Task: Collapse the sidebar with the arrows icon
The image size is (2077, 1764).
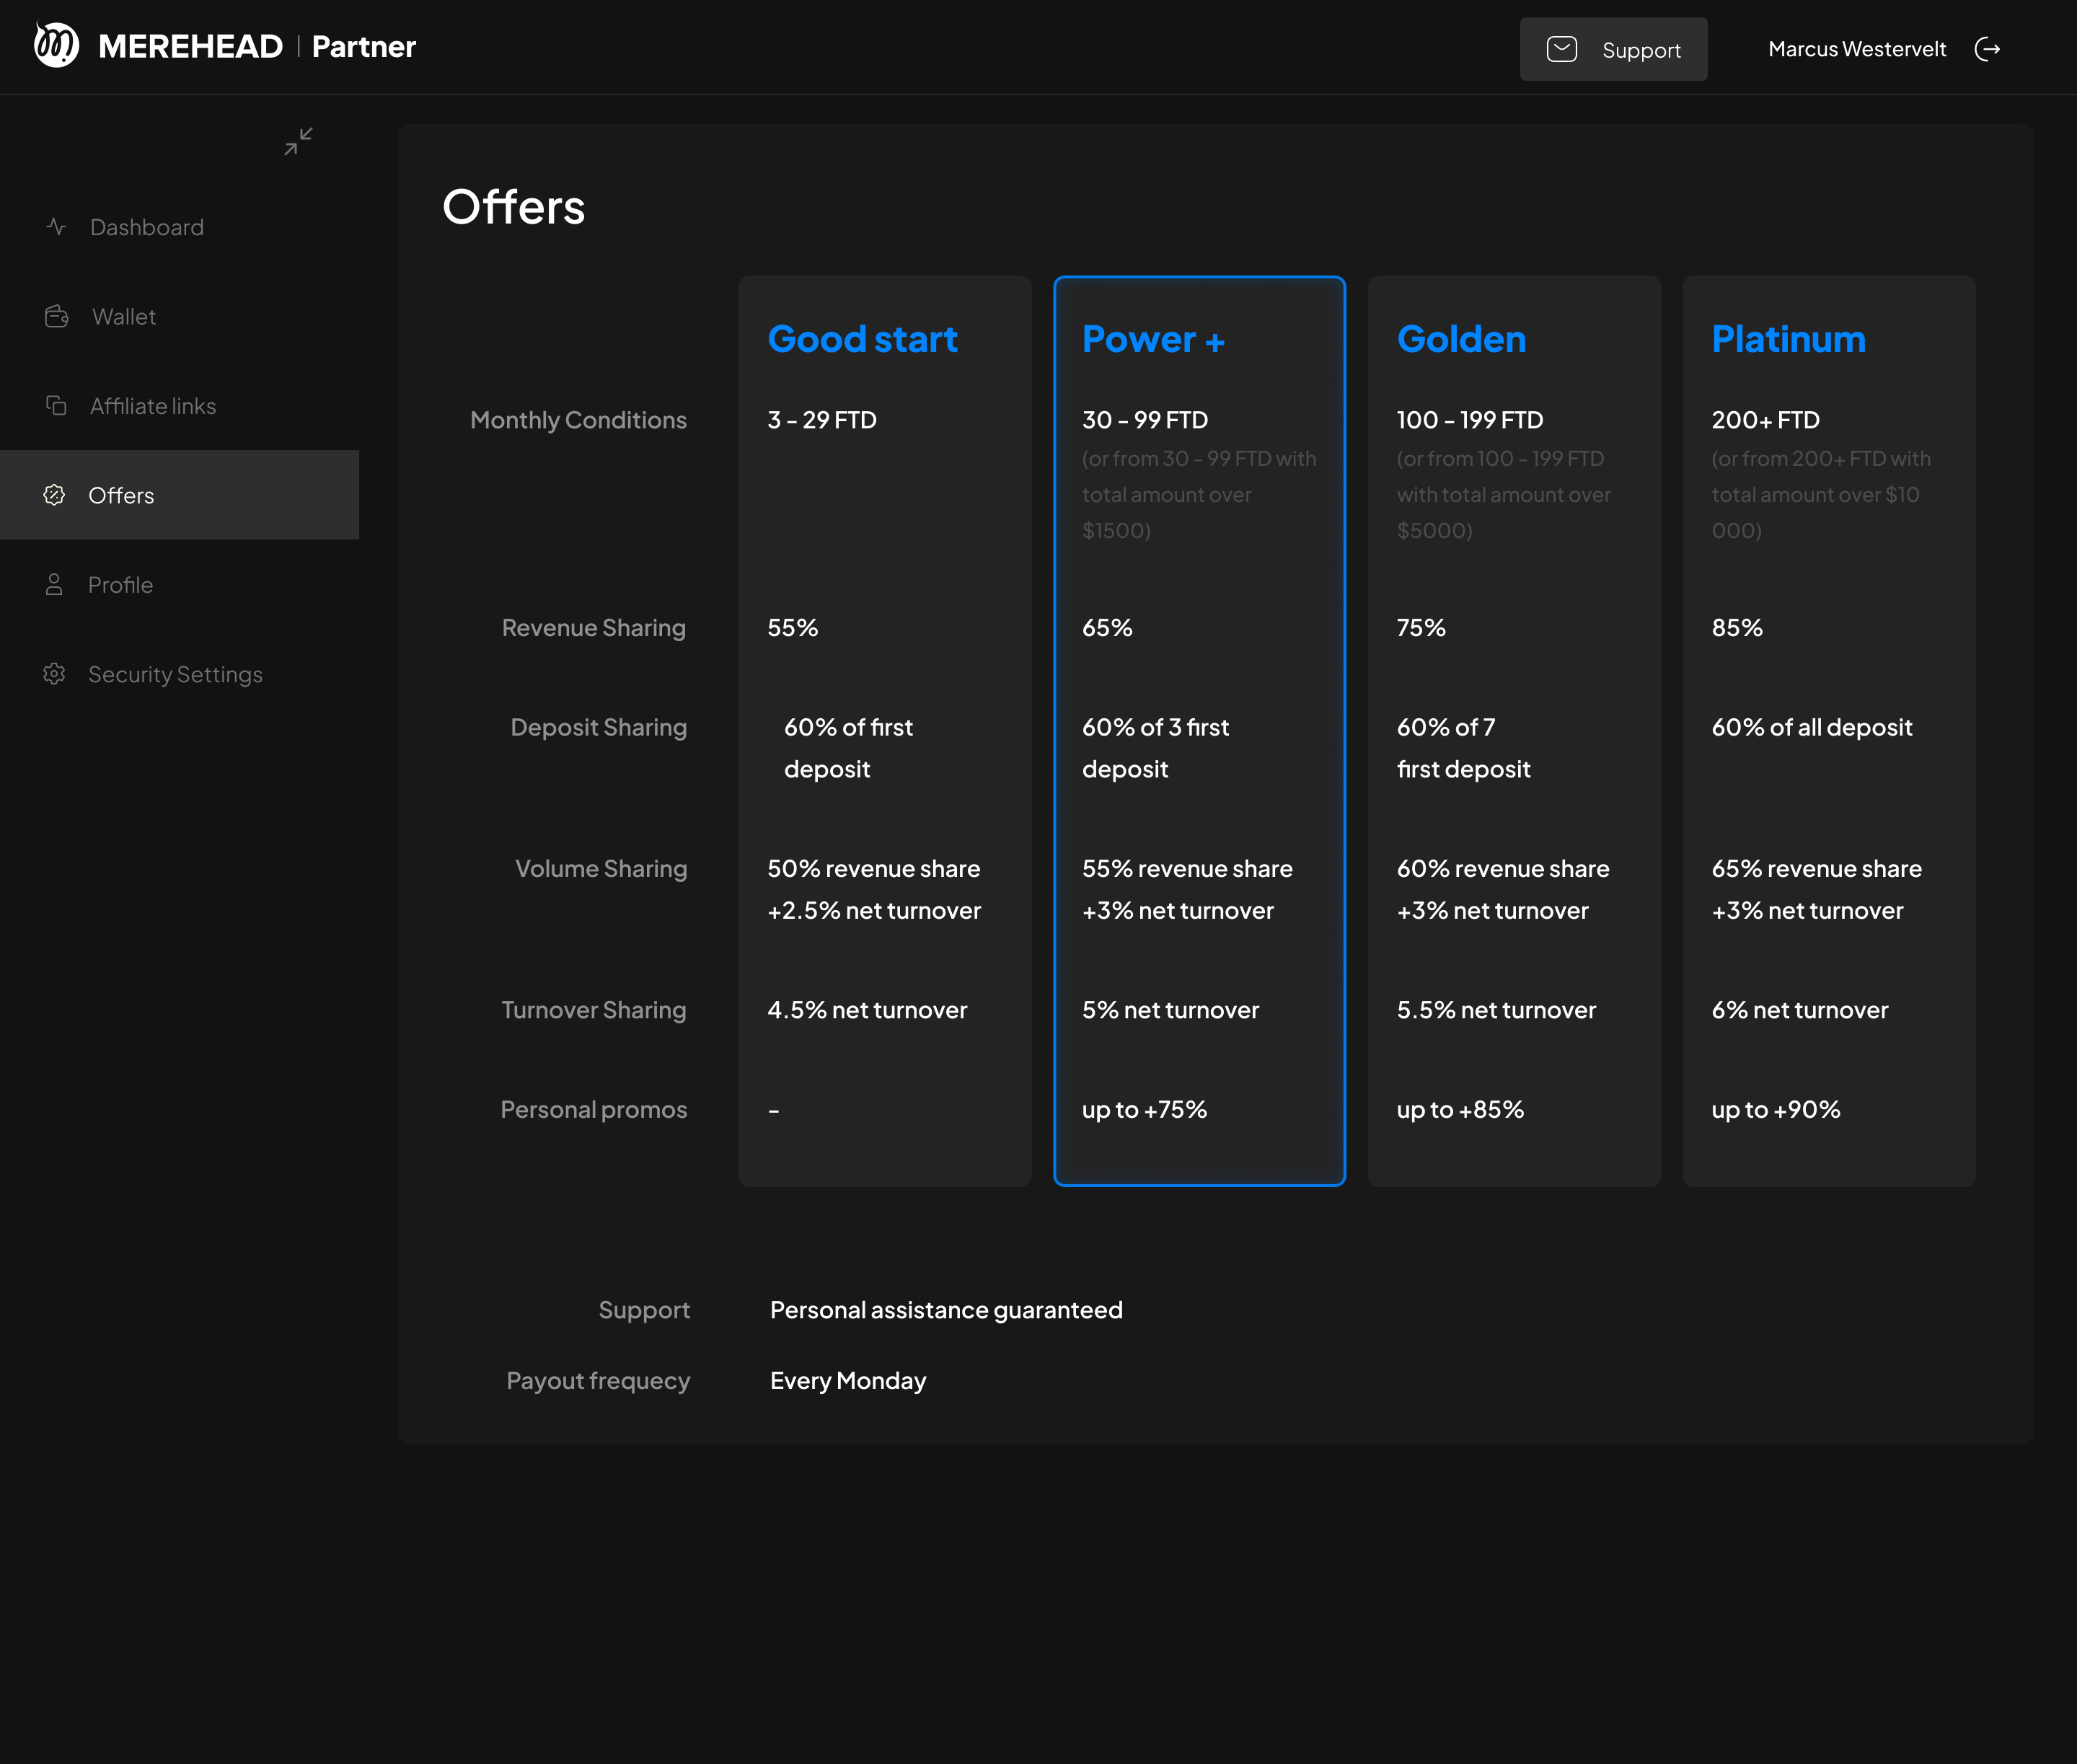Action: 298,141
